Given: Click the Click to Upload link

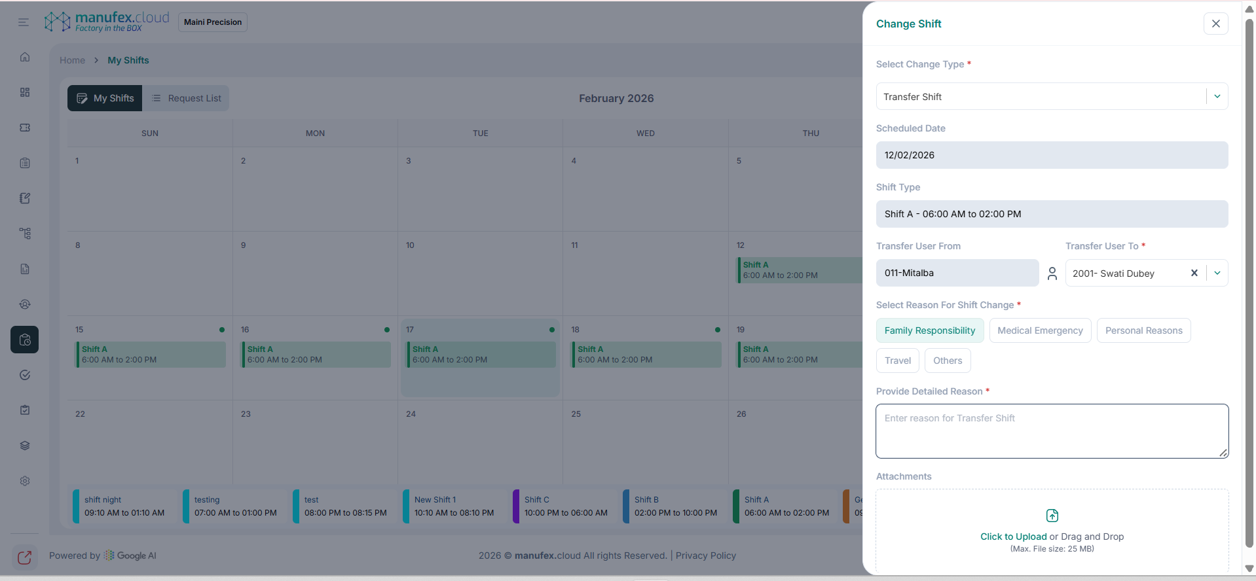Looking at the screenshot, I should [1013, 537].
